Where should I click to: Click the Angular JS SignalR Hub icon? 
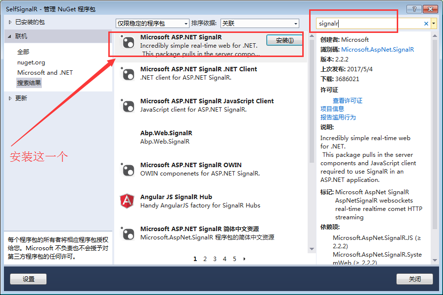click(127, 201)
